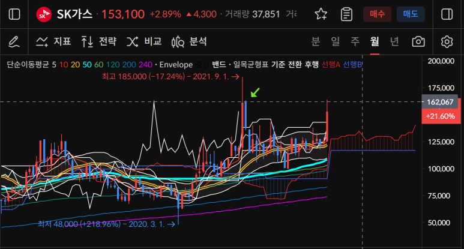Click the +21.60% price change tag
The image size is (464, 249).
(441, 116)
